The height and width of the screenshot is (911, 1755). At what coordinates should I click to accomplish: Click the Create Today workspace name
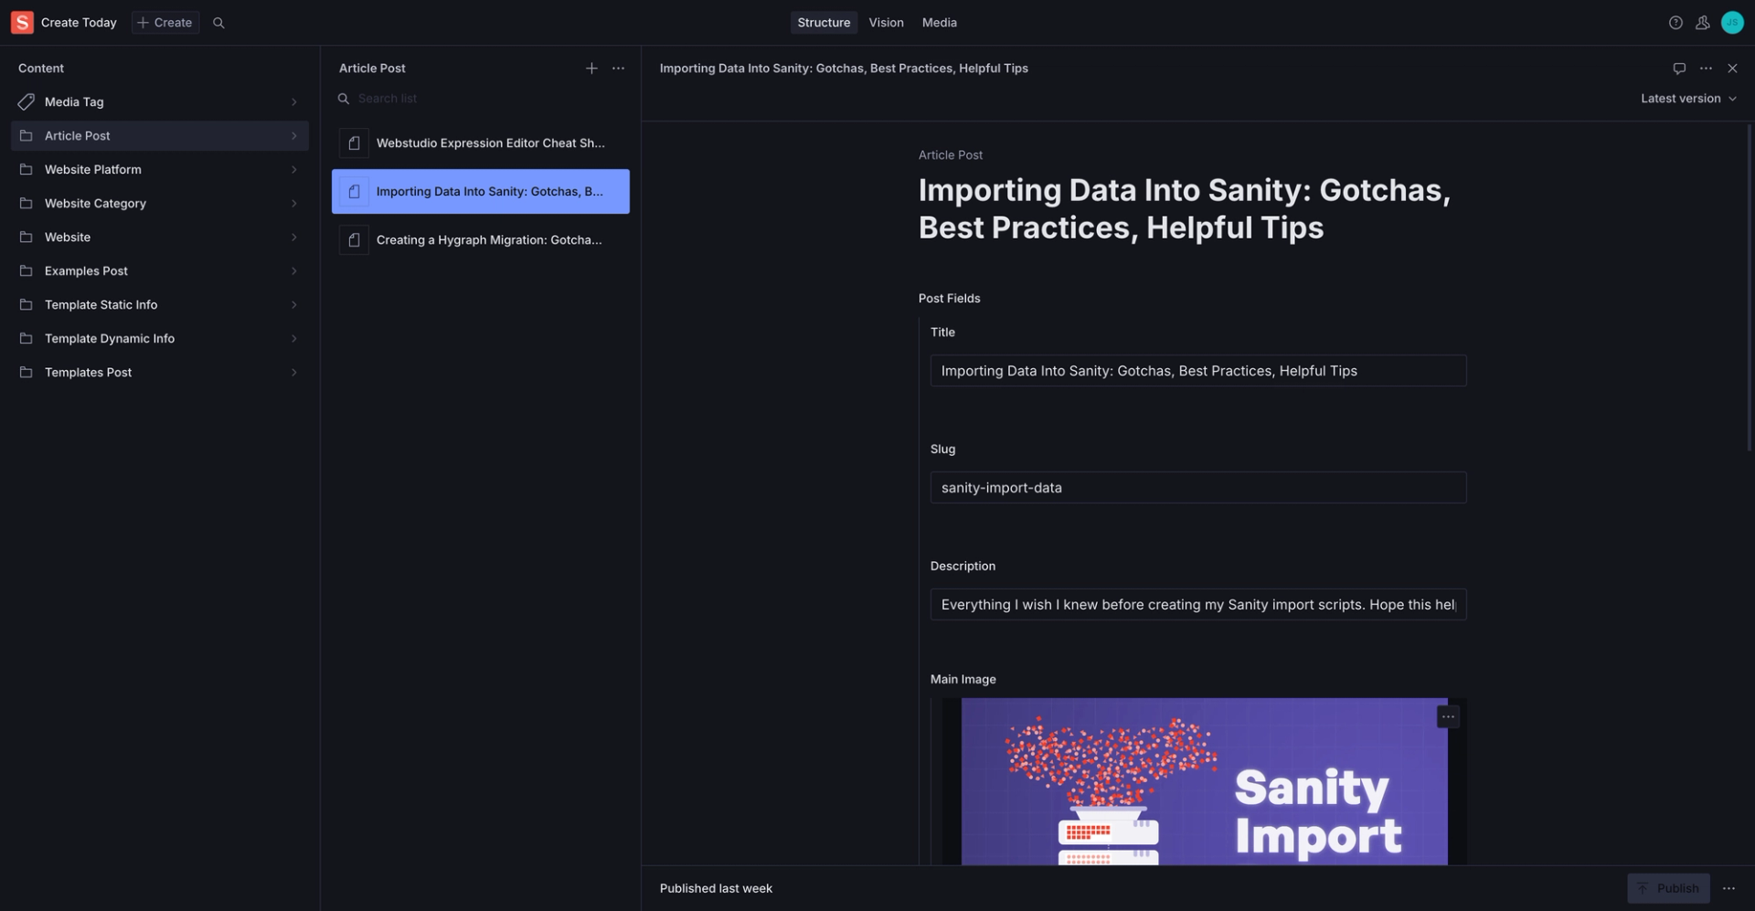[79, 22]
